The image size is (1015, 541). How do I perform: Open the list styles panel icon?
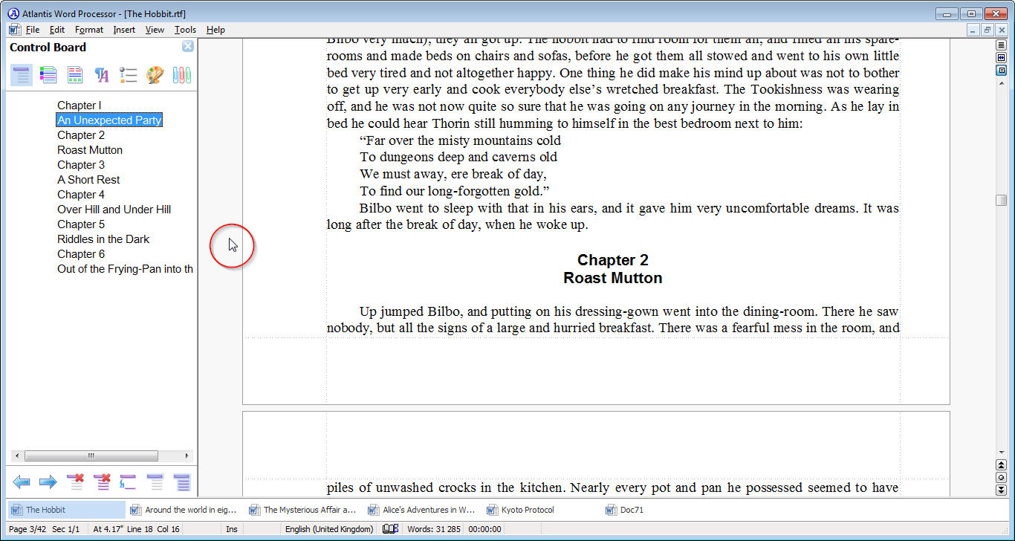tap(129, 75)
